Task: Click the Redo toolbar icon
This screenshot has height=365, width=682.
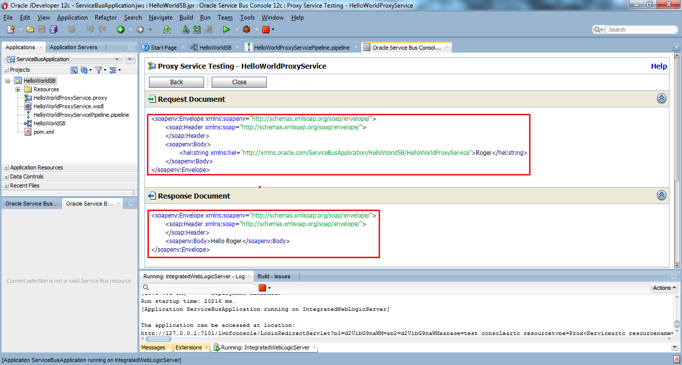Action: (102, 30)
